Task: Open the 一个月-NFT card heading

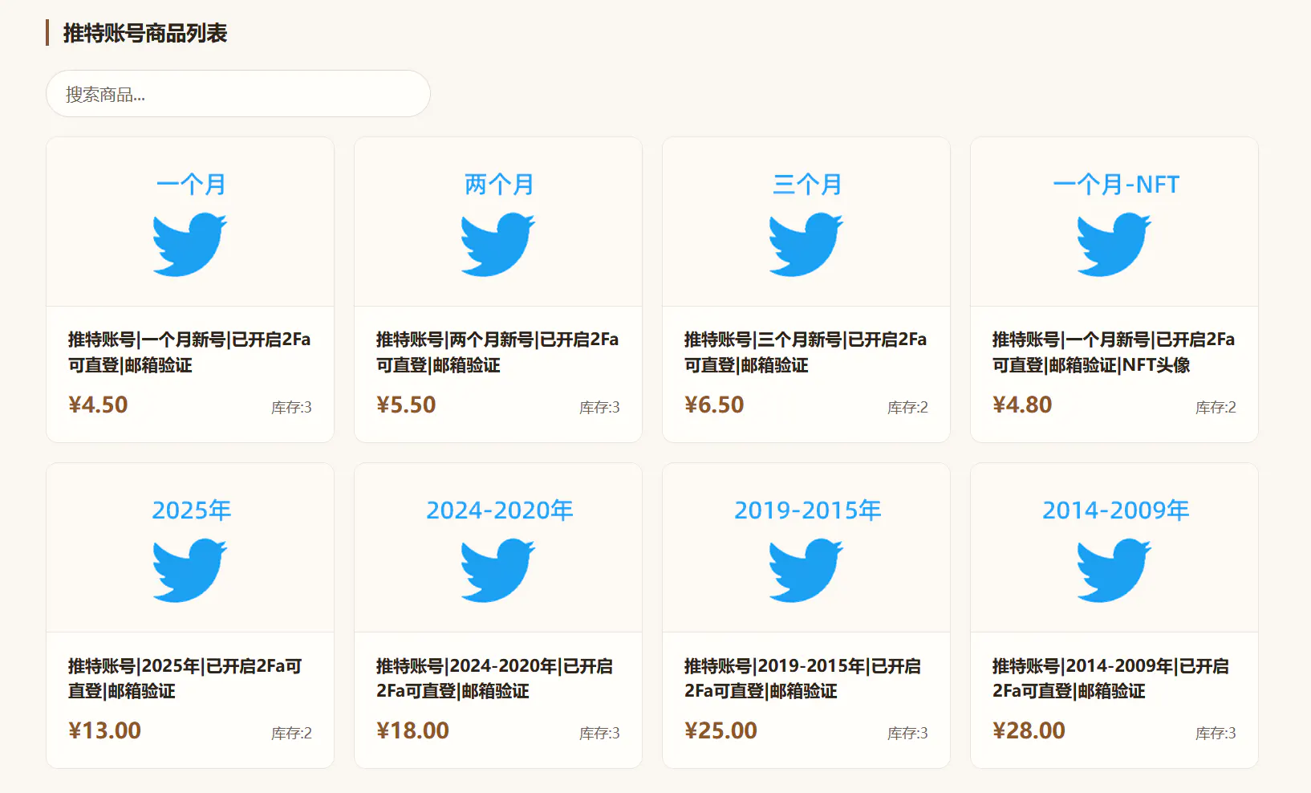Action: coord(1115,185)
